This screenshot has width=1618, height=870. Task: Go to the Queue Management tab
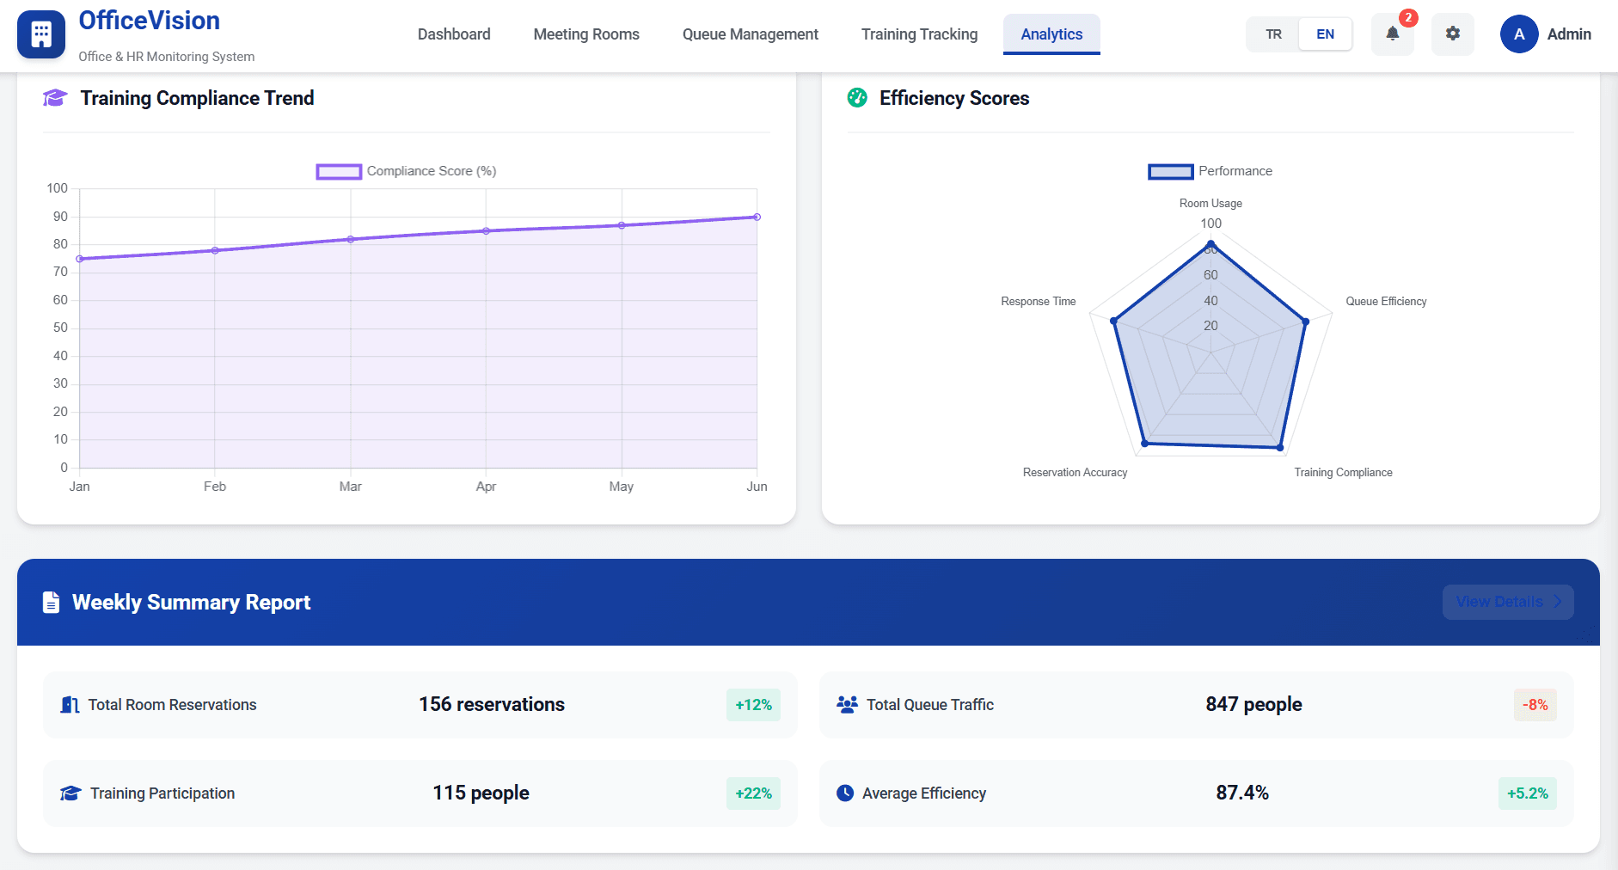[750, 34]
